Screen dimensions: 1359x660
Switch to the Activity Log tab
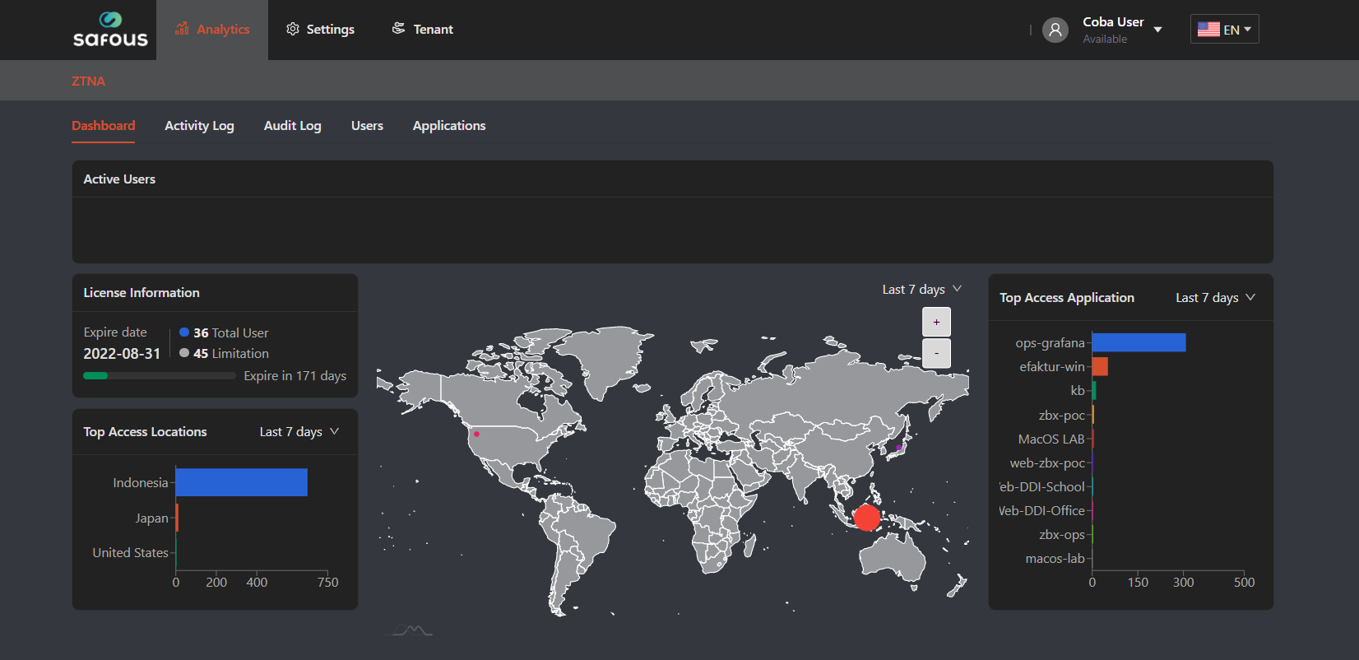point(199,126)
